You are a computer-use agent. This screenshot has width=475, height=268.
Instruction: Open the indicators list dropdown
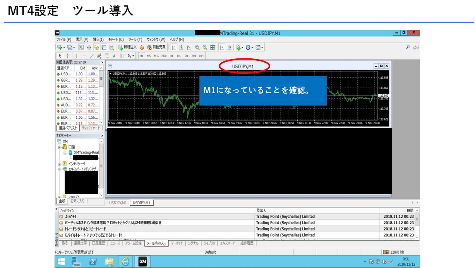[239, 48]
